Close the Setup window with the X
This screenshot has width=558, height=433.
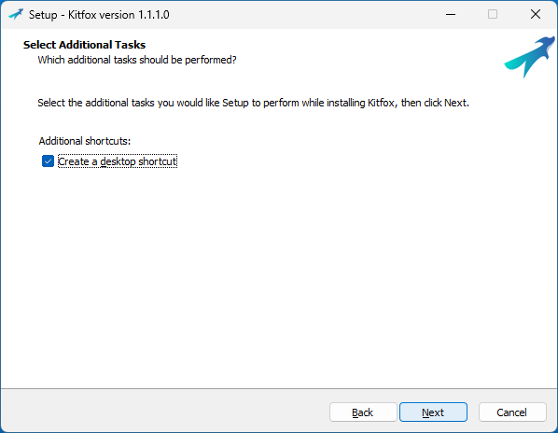click(x=536, y=15)
